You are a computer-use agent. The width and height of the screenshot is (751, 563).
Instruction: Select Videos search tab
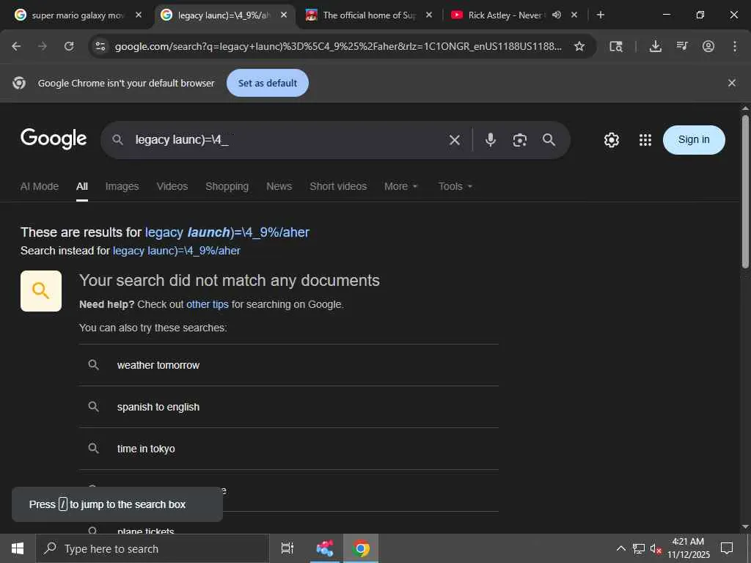[x=172, y=186]
